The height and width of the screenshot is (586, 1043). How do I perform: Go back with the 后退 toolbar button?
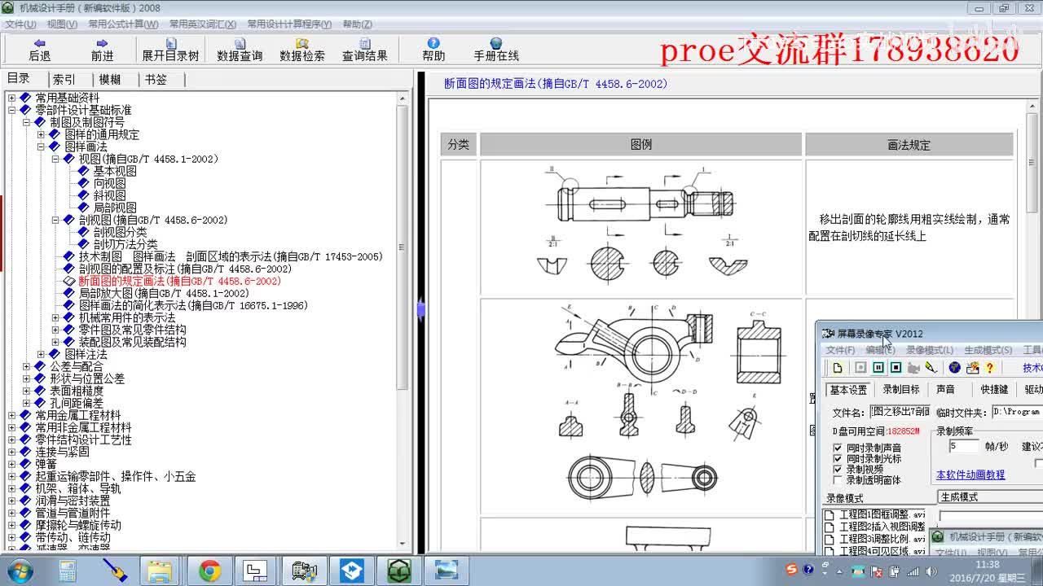click(39, 50)
